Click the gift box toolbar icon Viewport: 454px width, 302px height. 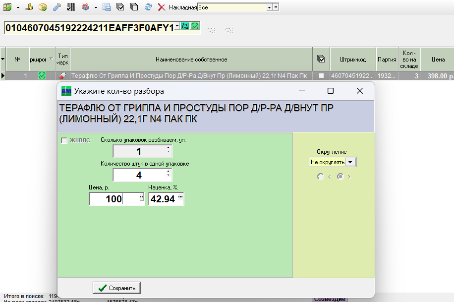85,7
